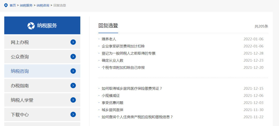This screenshot has height=126, width=279.
Task: Open 办税指南 sidebar menu
Action: pyautogui.click(x=42, y=86)
